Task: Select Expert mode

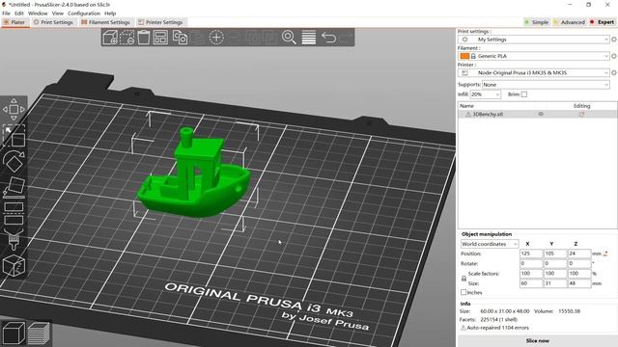Action: point(602,22)
